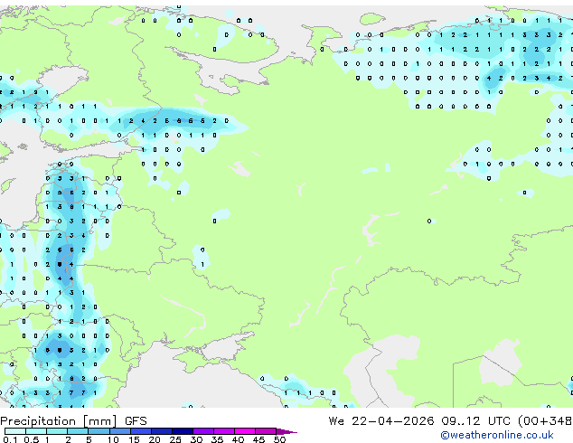Click the '0.5' legend scale value
573x443 pixels.
(x=32, y=439)
